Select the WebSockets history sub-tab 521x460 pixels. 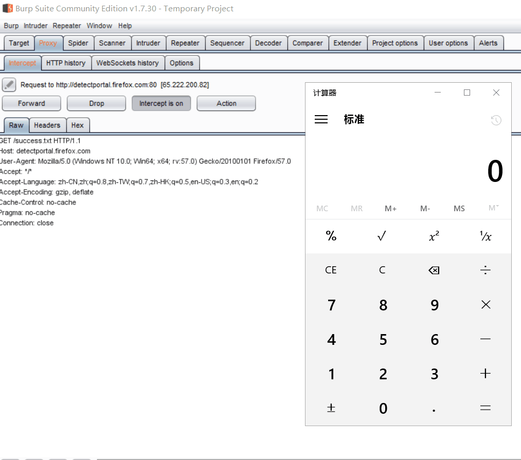[128, 63]
